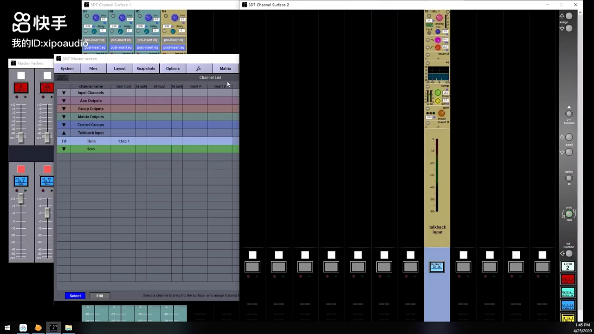
Task: Click the TB In channel row
Action: [x=148, y=141]
